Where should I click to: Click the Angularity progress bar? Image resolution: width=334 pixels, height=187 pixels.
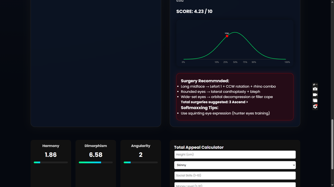tap(141, 162)
